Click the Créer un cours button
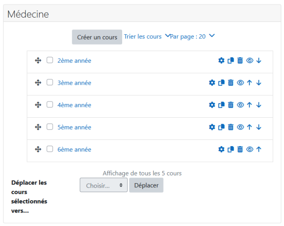The image size is (284, 226). point(97,37)
